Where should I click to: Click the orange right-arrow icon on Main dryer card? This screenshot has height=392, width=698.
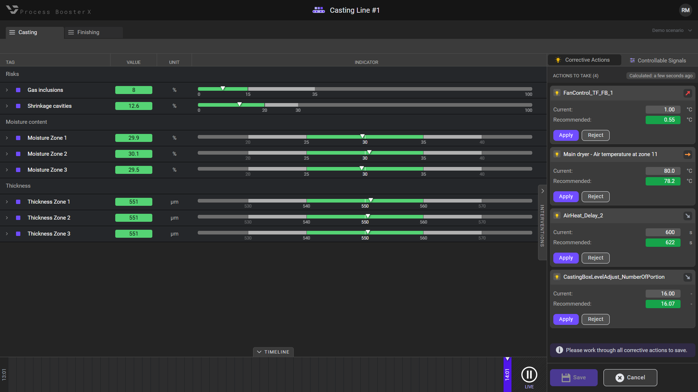pyautogui.click(x=687, y=155)
